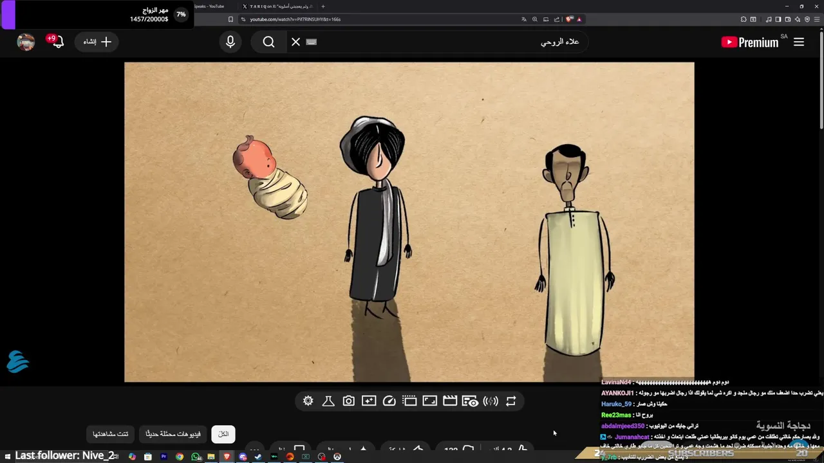Open Steam from the taskbar
This screenshot has width=824, height=463.
(x=258, y=457)
